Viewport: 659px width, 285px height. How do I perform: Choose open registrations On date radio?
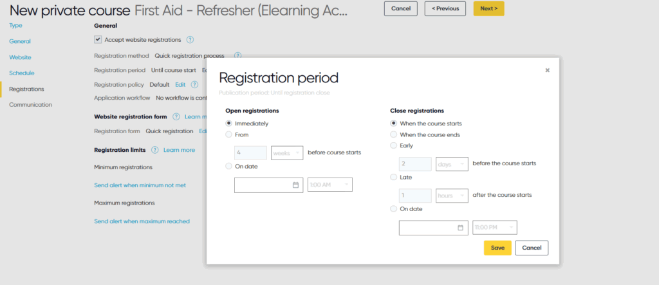[x=228, y=166]
